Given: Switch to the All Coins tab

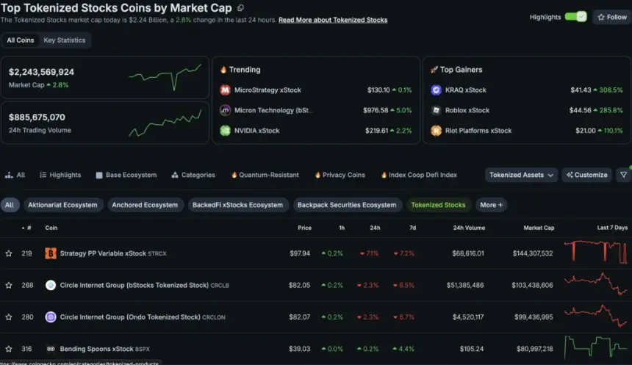Looking at the screenshot, I should [x=20, y=40].
